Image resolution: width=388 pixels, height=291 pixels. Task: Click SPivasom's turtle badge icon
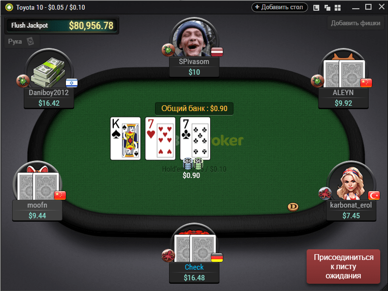pyautogui.click(x=168, y=50)
